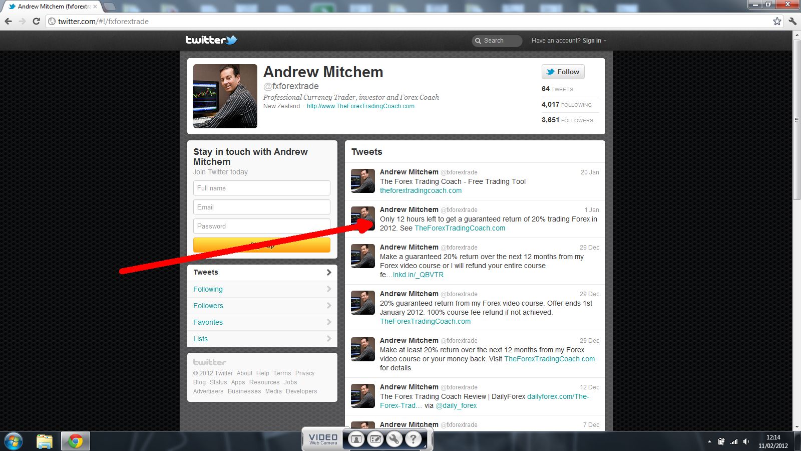Viewport: 801px width, 451px height.
Task: Click Privacy in the footer
Action: 305,373
